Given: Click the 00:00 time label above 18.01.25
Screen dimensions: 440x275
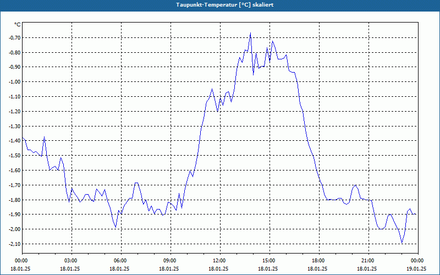Looking at the screenshot, I should coord(22,261).
